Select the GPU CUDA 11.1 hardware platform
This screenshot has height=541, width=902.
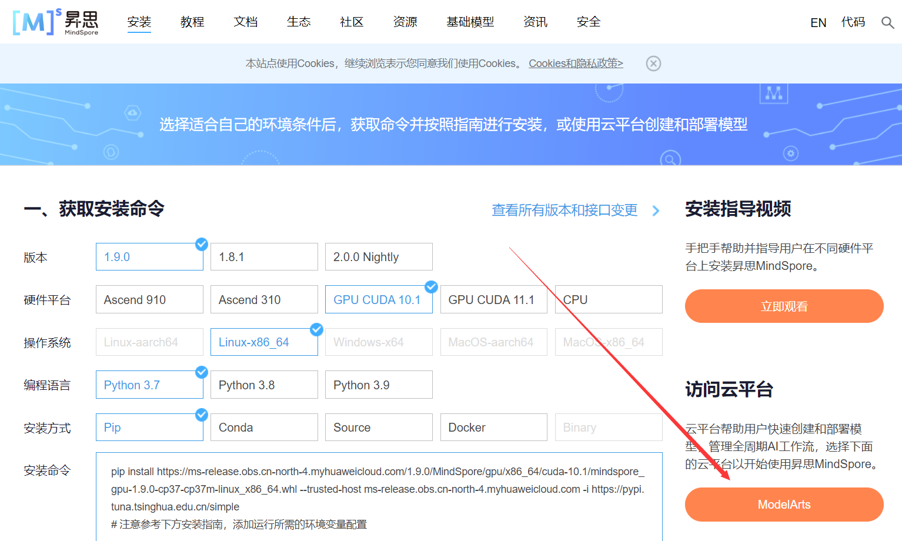pyautogui.click(x=493, y=299)
